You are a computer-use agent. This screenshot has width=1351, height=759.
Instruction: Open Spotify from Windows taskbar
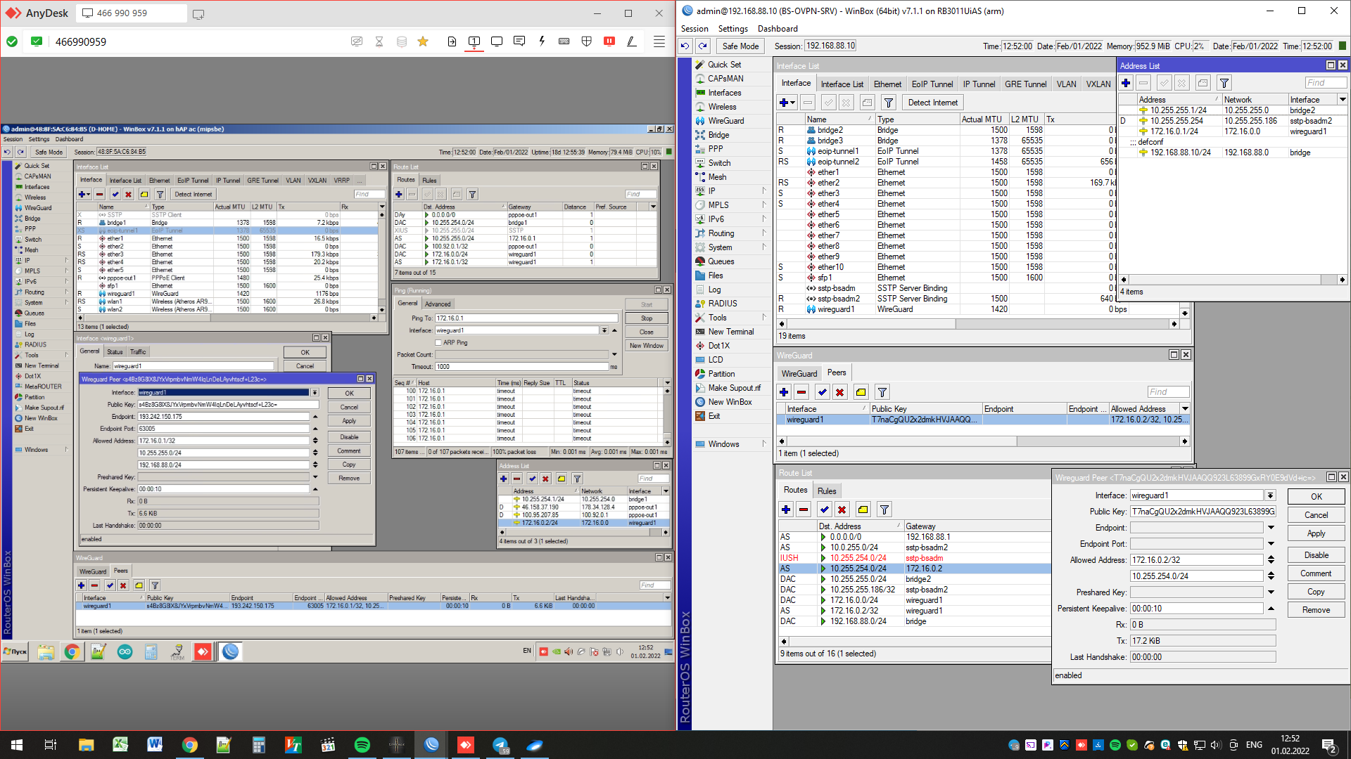362,745
